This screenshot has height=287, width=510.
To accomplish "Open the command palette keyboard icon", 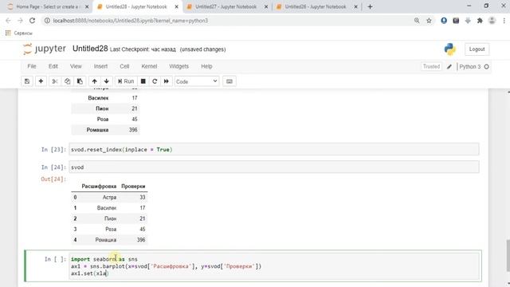I will [x=229, y=81].
